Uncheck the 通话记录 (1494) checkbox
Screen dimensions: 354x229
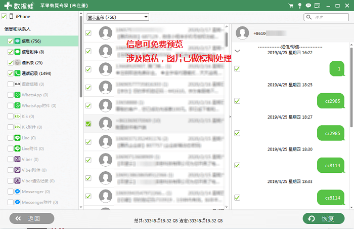pos(11,73)
